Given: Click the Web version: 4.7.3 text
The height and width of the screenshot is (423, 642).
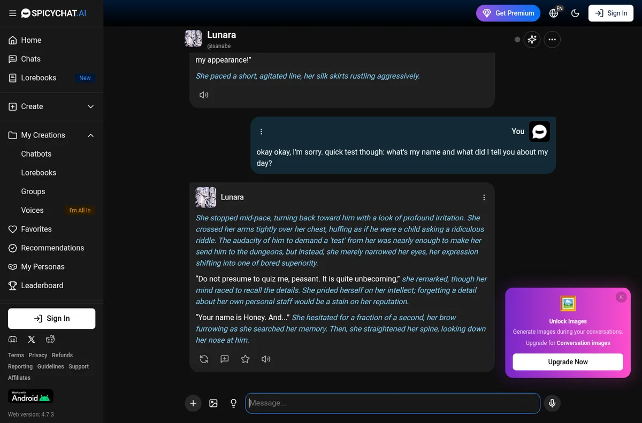Looking at the screenshot, I should (31, 414).
